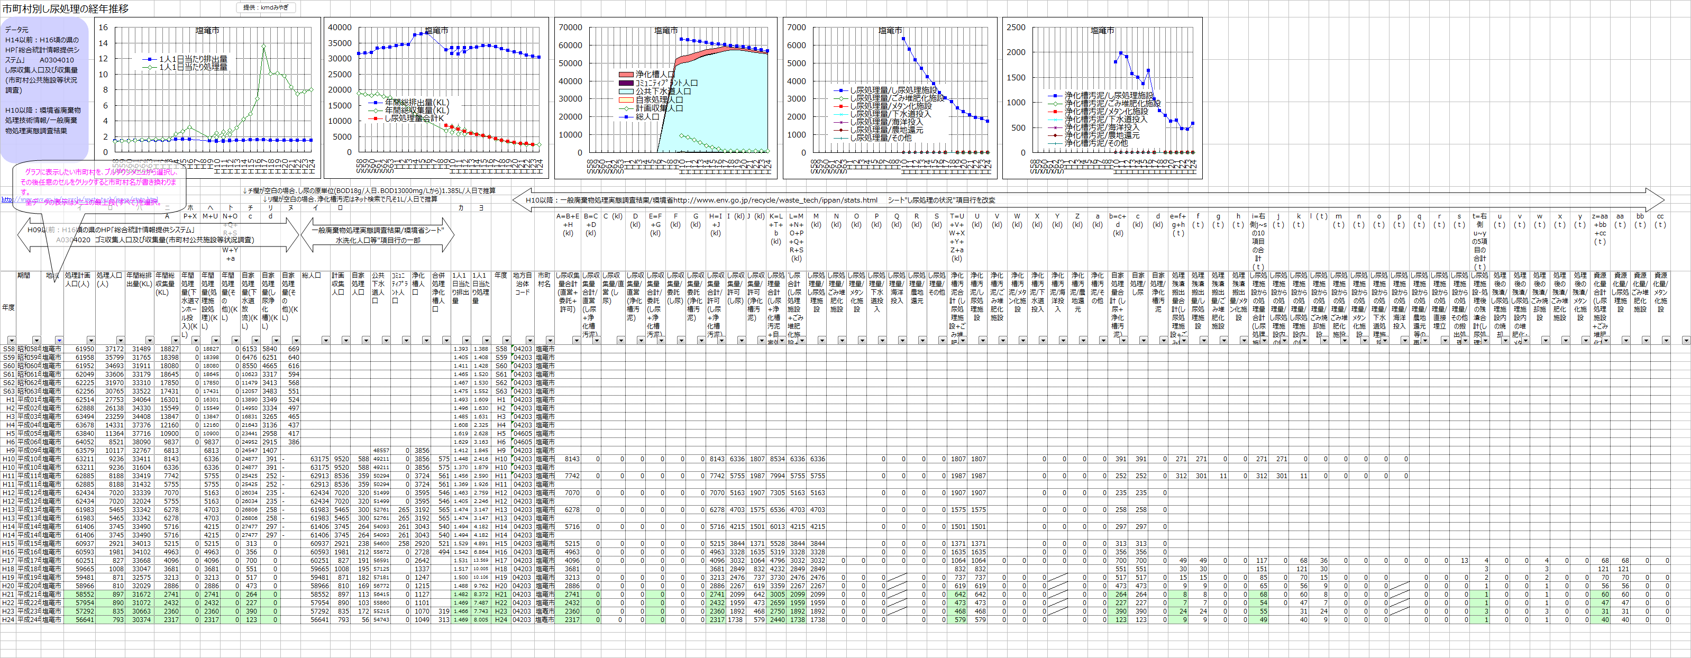Click the 計画収集人口 legend entry in the population chart
Image resolution: width=1691 pixels, height=658 pixels.
coord(651,108)
